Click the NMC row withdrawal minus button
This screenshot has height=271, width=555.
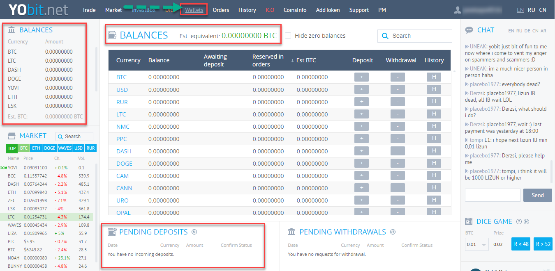[398, 126]
